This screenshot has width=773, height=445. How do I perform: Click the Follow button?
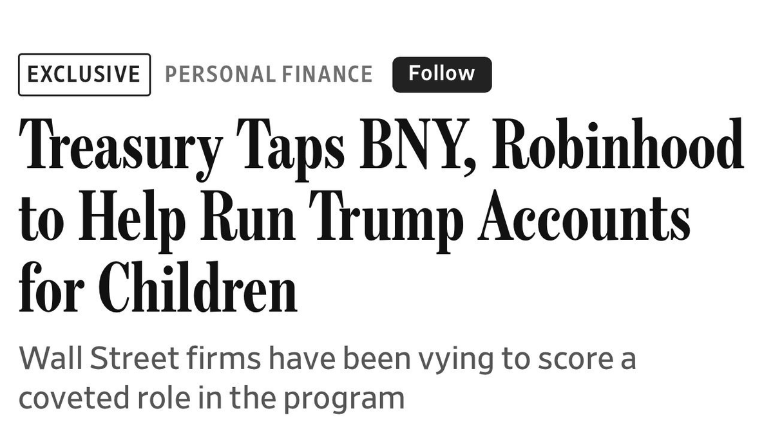[x=441, y=74]
